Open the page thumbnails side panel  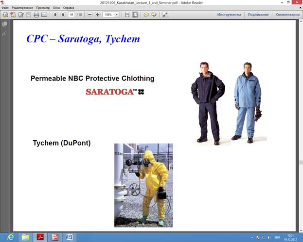(4, 24)
